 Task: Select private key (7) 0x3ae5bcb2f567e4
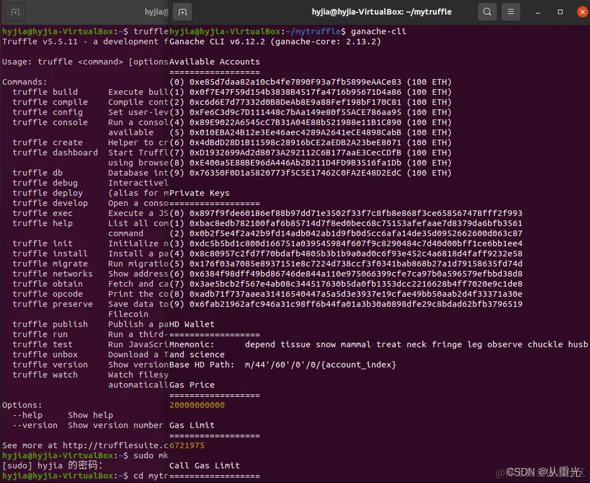(356, 284)
